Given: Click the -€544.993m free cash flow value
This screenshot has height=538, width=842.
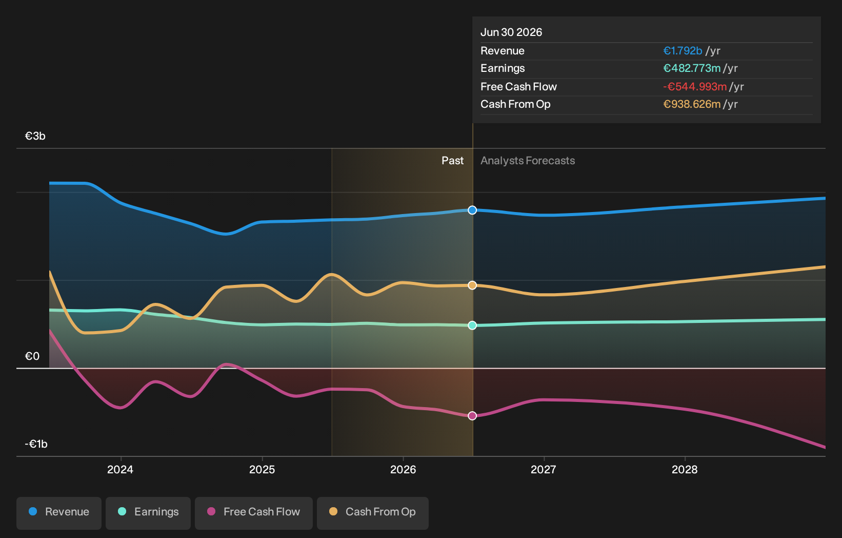Looking at the screenshot, I should [x=695, y=87].
